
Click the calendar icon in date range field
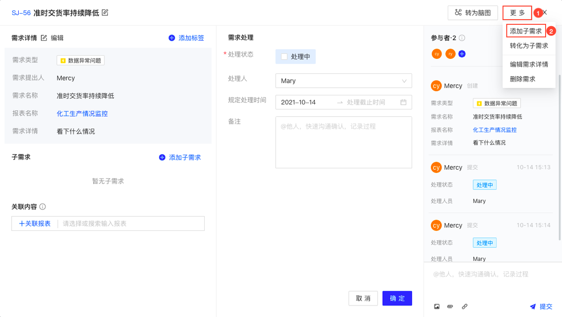[x=403, y=102]
